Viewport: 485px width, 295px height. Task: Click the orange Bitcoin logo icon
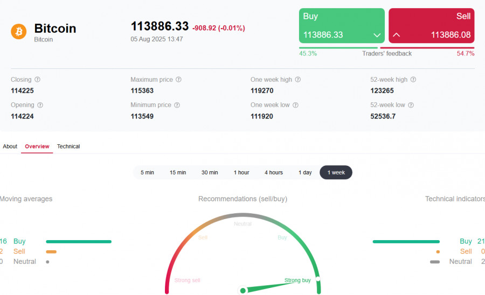point(18,32)
